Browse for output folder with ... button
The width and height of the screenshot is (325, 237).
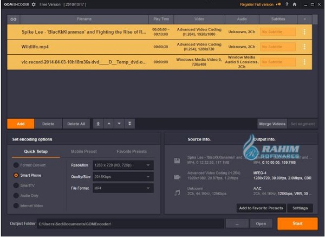237,223
